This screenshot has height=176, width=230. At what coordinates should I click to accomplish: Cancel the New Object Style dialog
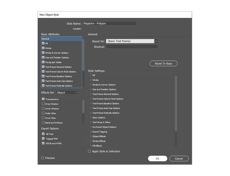click(x=179, y=158)
